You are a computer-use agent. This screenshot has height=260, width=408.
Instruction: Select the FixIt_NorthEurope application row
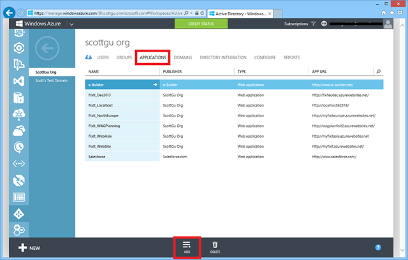pyautogui.click(x=234, y=115)
